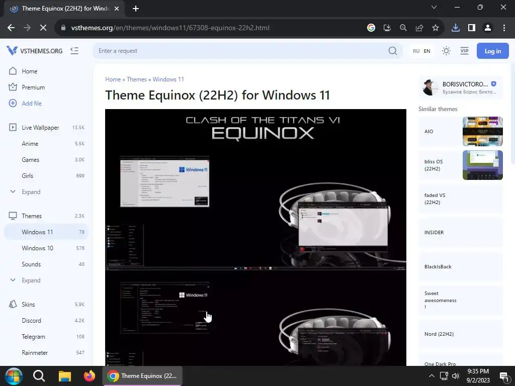Open a new tab with the plus button
This screenshot has width=515, height=386.
pos(136,9)
